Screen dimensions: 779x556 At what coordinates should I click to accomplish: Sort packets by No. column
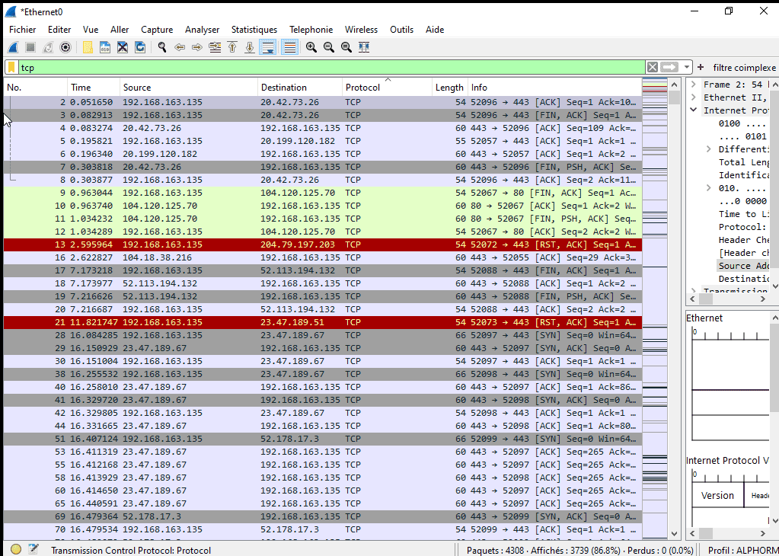tap(35, 88)
